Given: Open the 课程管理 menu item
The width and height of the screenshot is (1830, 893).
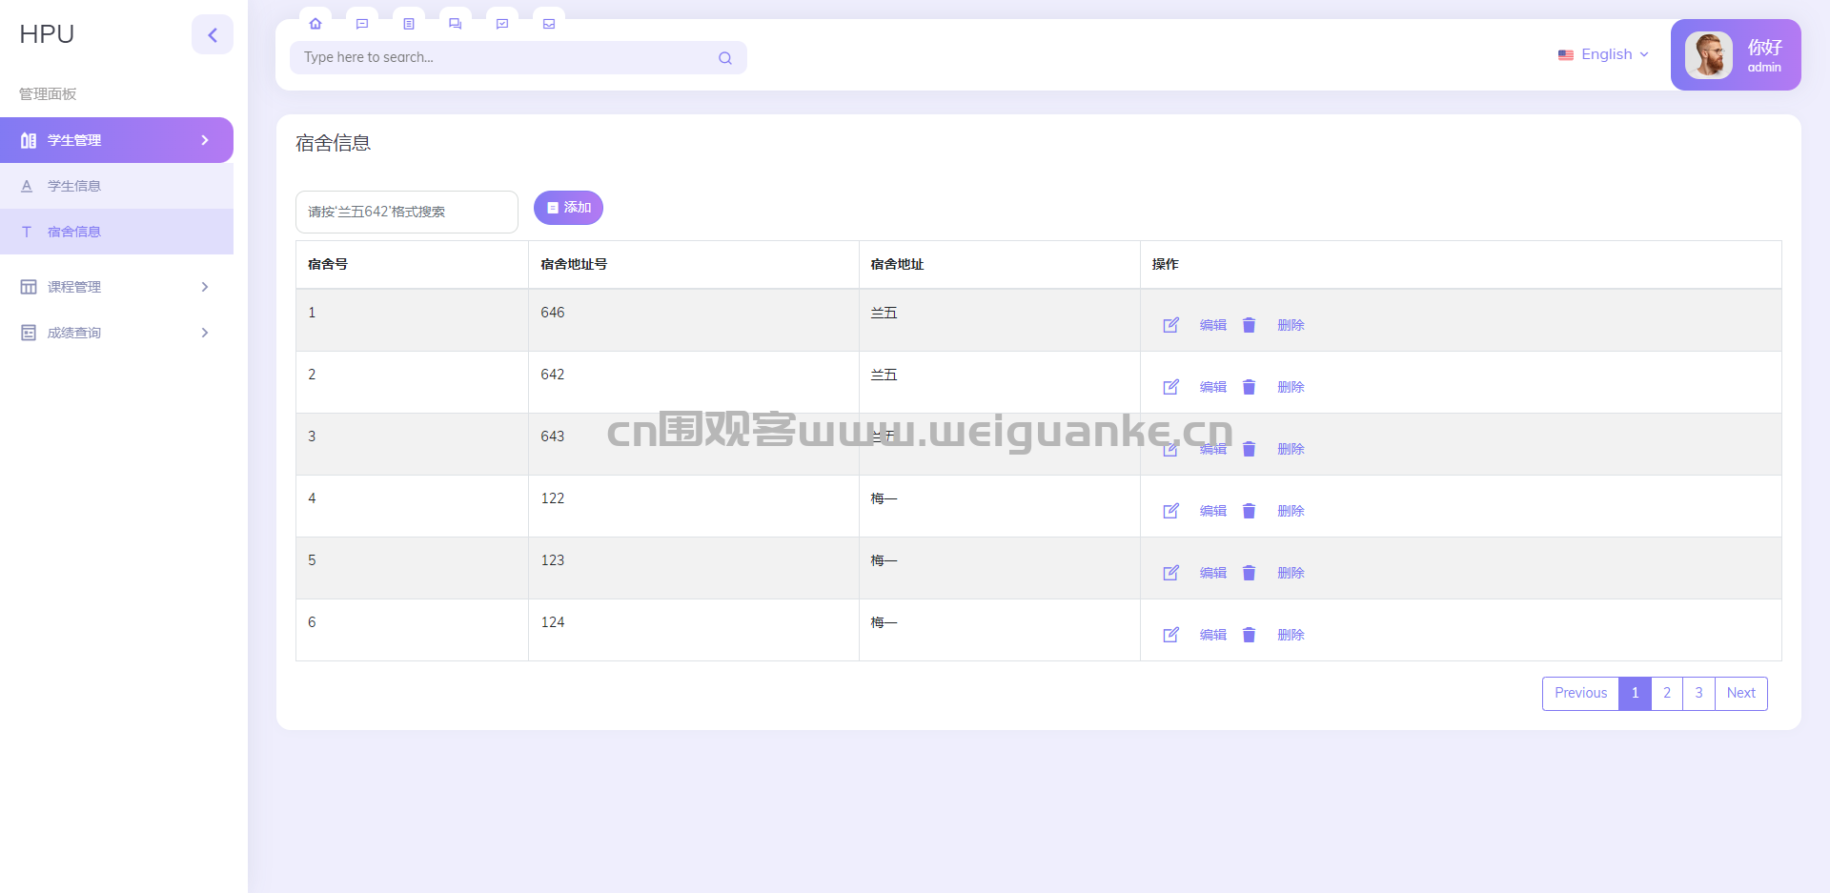Looking at the screenshot, I should [x=116, y=287].
